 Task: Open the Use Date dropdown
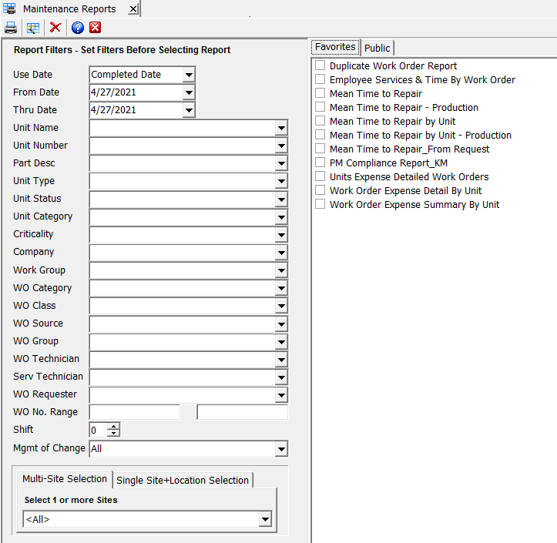(x=189, y=75)
